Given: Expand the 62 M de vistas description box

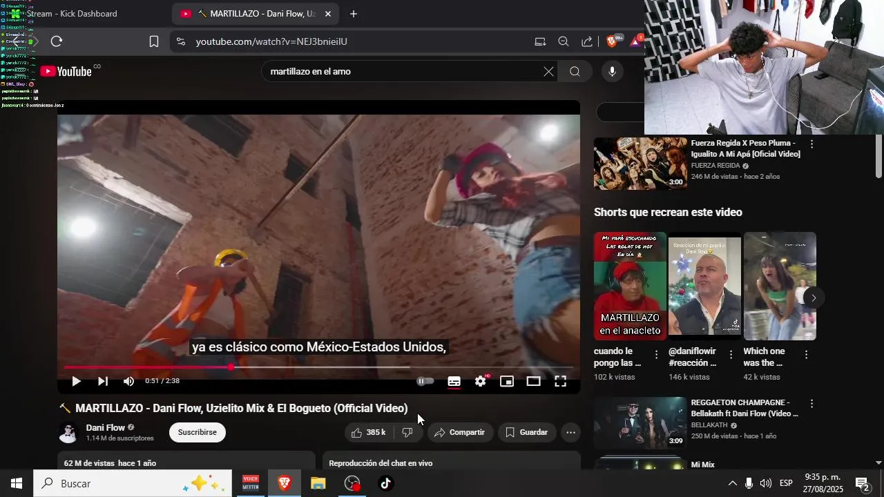Looking at the screenshot, I should [x=186, y=461].
